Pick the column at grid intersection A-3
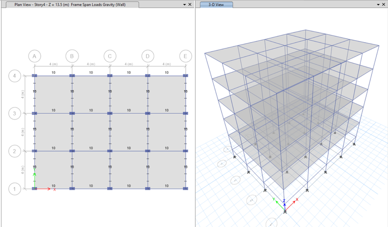 tap(34, 113)
